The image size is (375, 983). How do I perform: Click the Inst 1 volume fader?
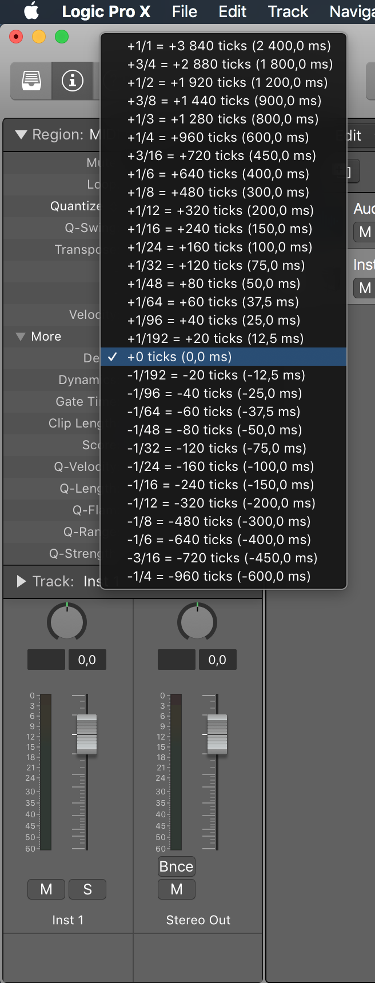click(87, 734)
